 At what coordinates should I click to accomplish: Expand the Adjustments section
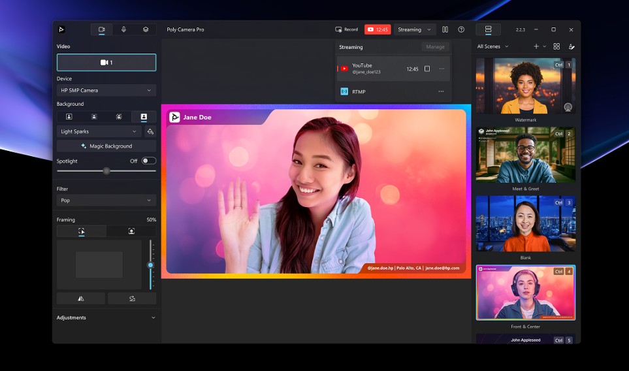click(153, 317)
